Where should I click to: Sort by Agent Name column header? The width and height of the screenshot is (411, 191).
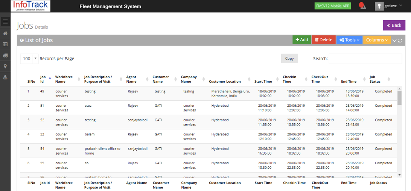coord(137,79)
